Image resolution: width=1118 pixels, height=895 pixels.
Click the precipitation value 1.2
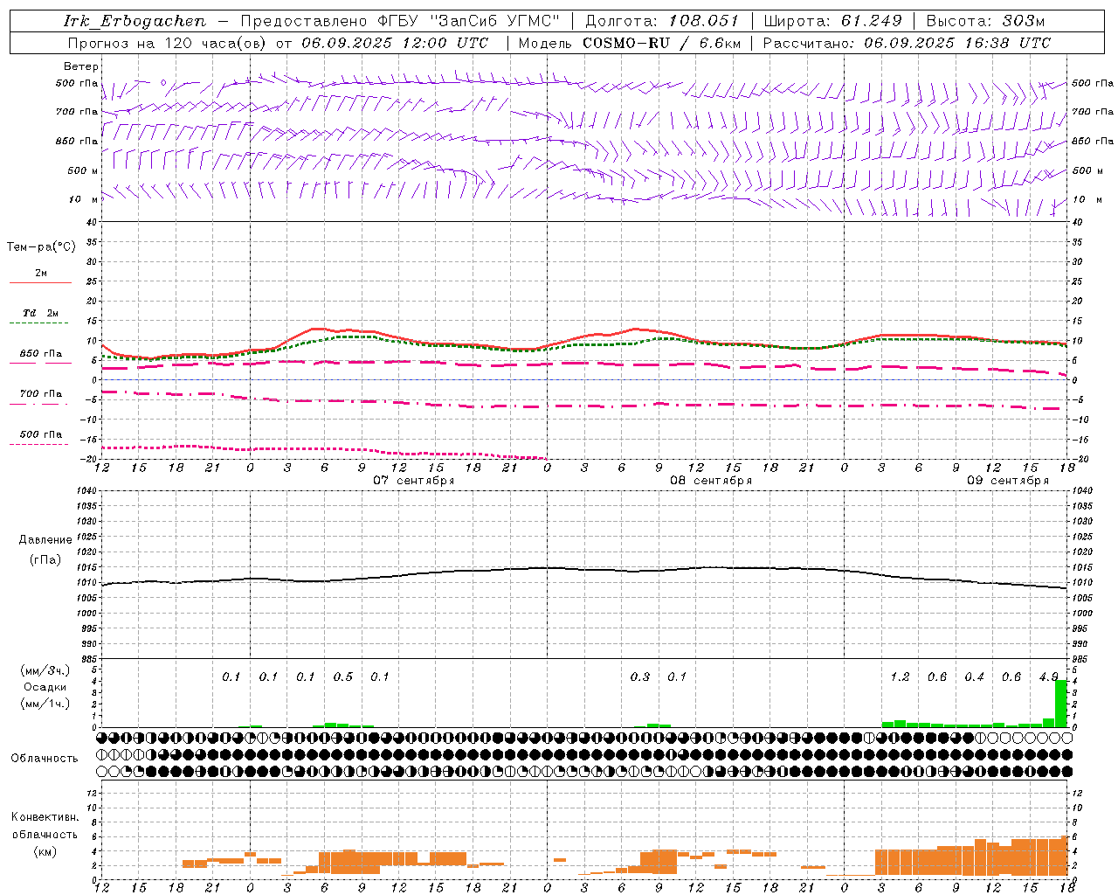900,676
